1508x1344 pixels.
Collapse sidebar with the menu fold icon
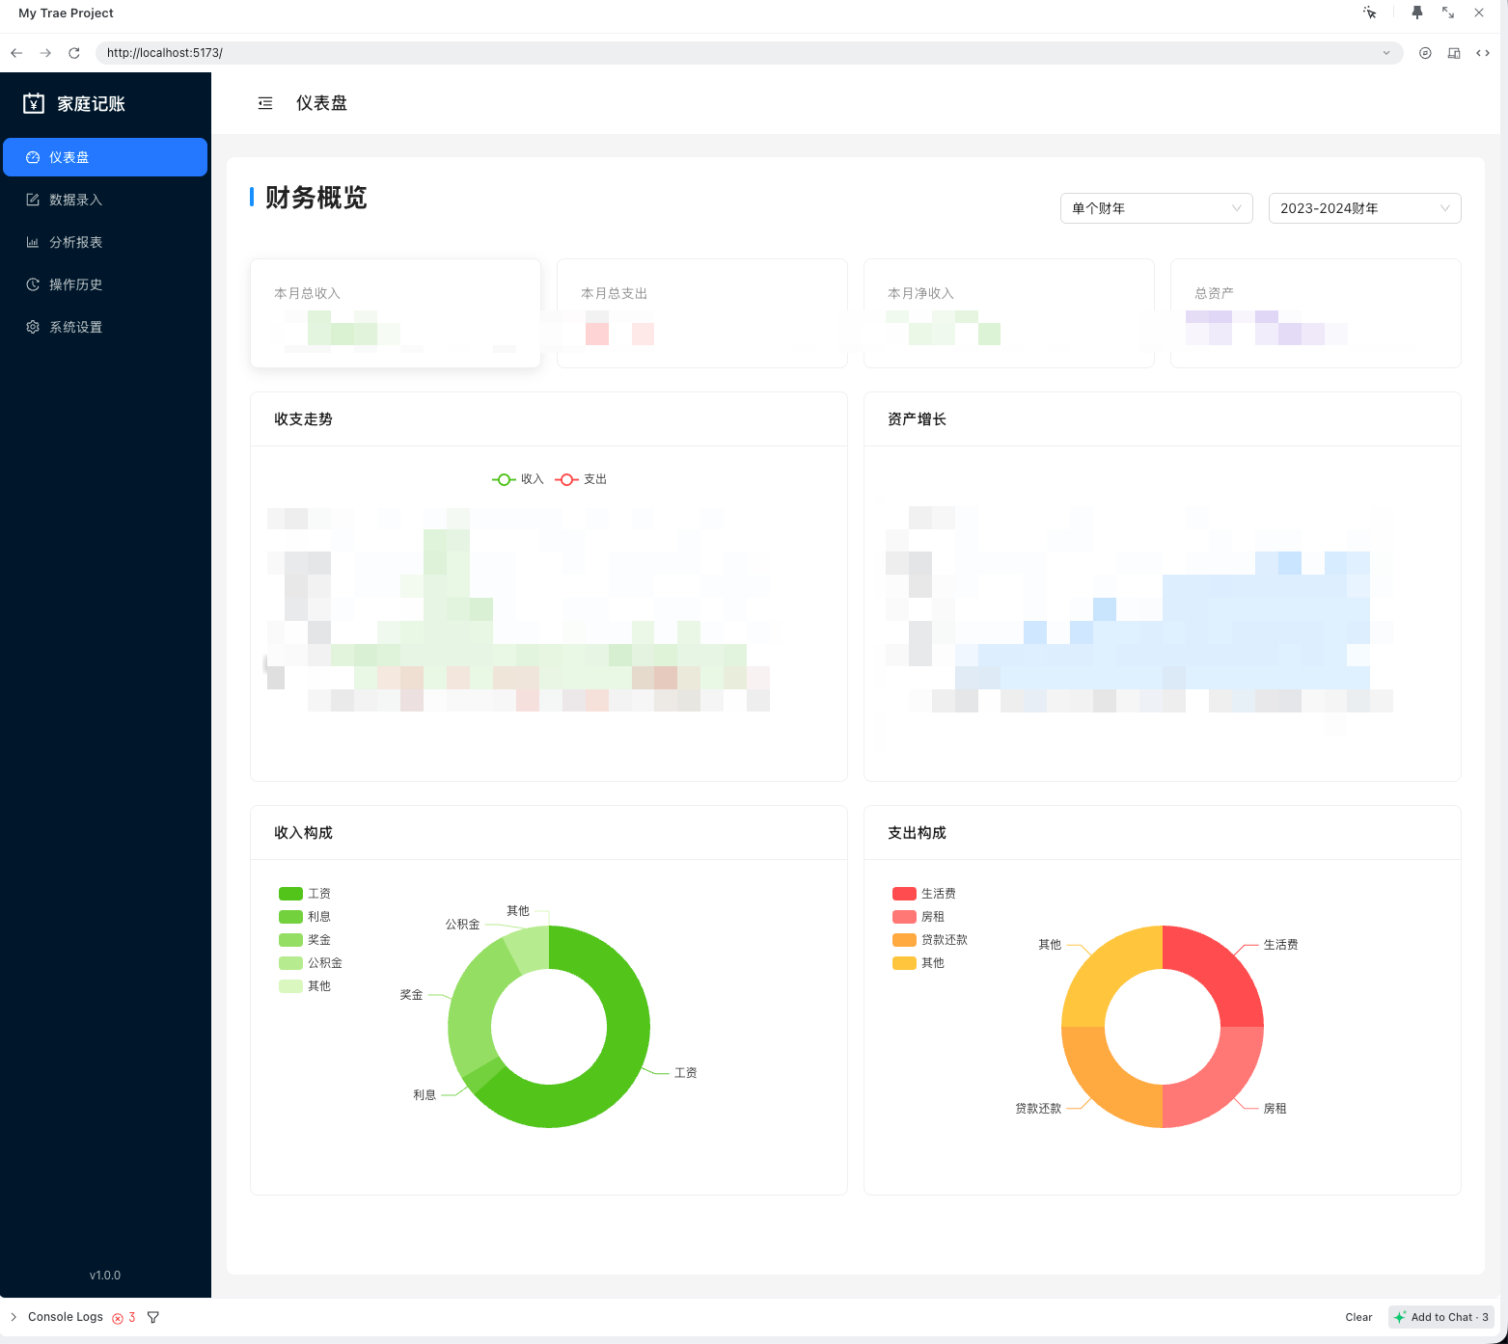[x=265, y=103]
